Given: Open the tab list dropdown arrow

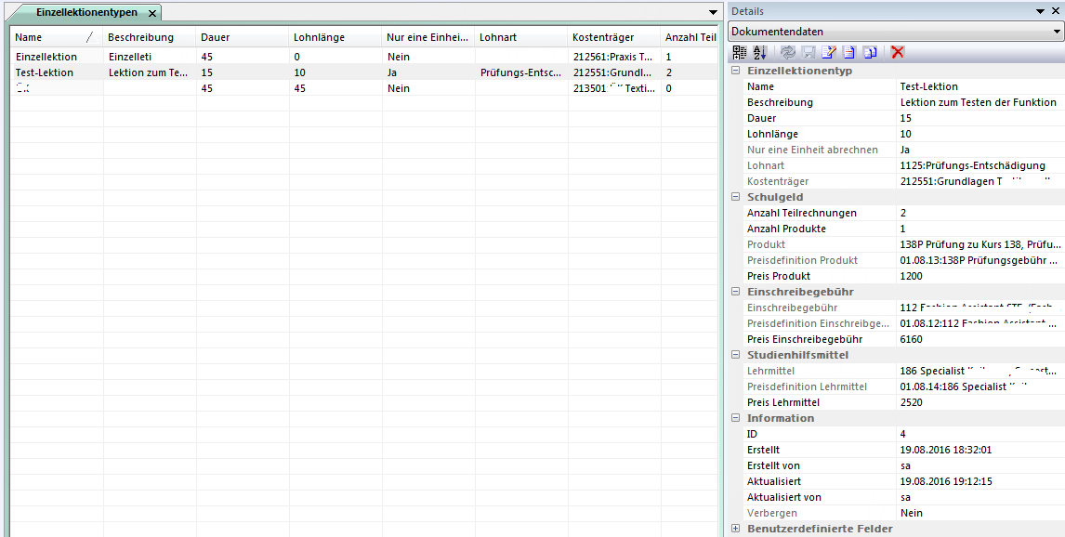Looking at the screenshot, I should point(713,13).
